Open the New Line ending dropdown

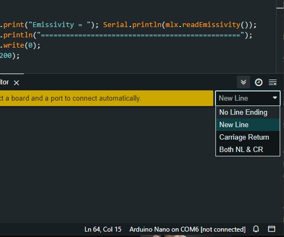[x=248, y=98]
